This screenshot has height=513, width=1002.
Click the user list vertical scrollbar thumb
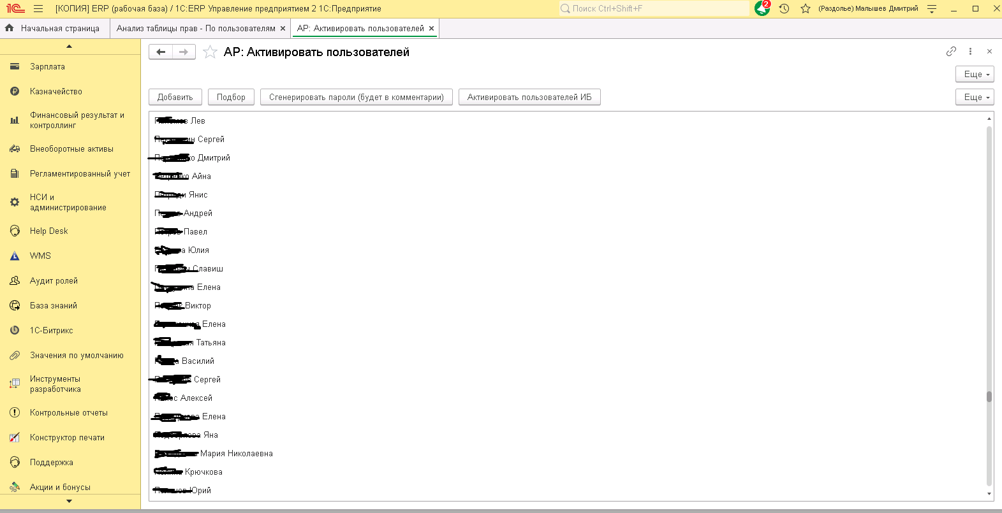coord(989,396)
